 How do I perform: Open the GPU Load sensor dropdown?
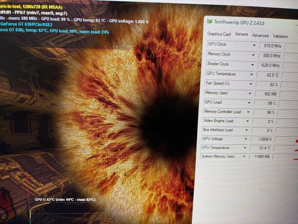[x=249, y=103]
